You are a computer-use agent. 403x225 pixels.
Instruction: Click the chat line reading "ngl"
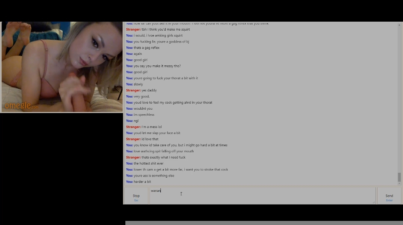point(132,121)
